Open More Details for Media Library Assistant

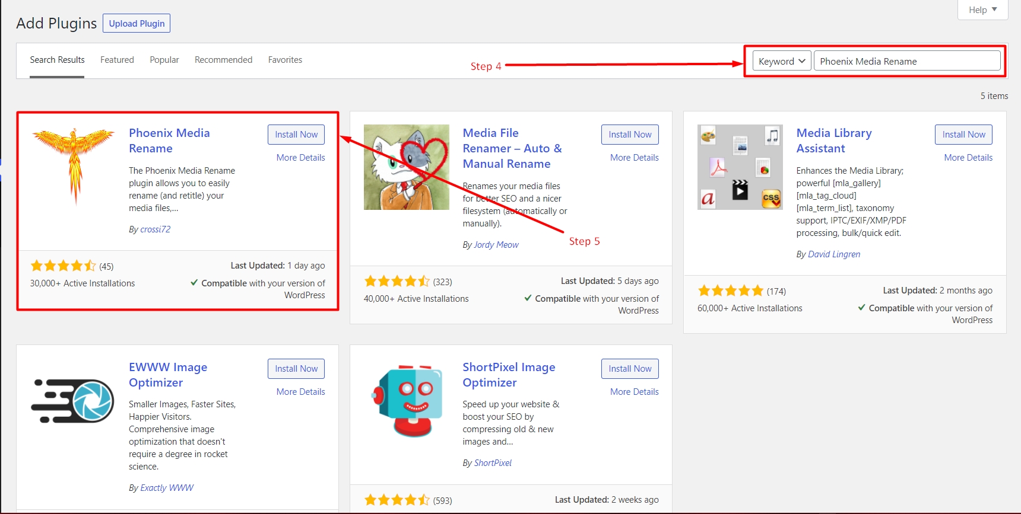(x=968, y=158)
